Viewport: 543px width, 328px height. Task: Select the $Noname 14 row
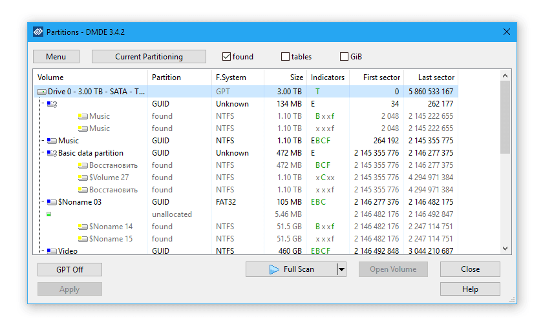246,227
